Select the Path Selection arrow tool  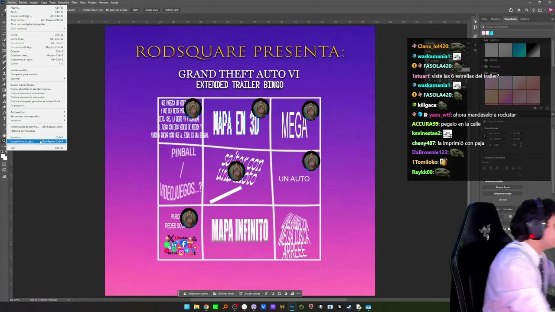4,124
